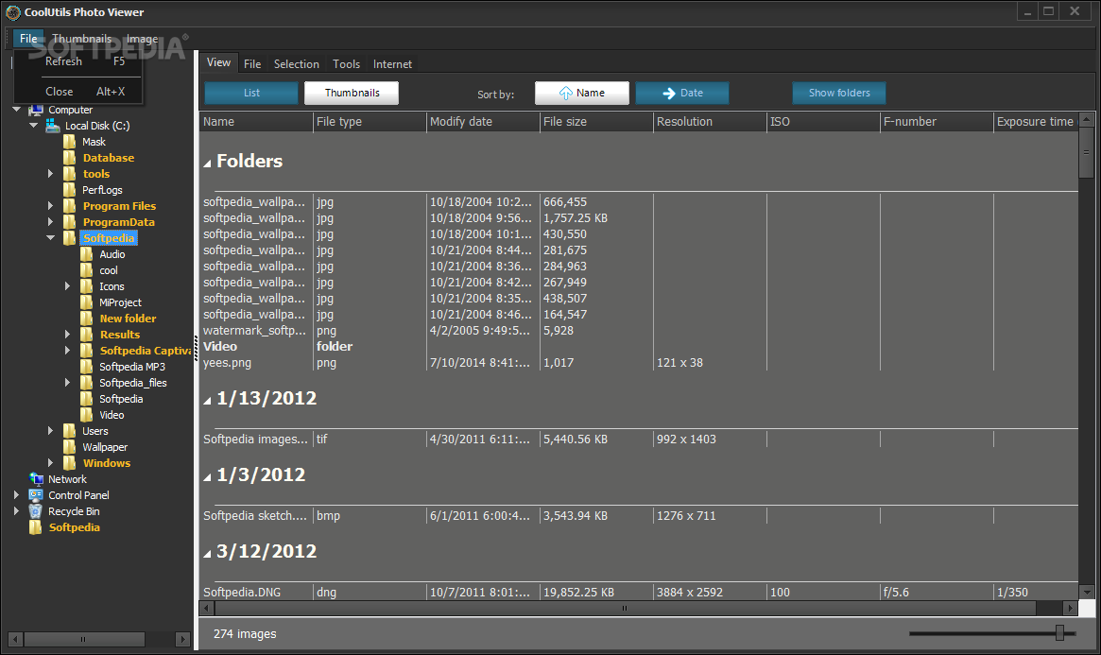Switch to the Internet tab
This screenshot has width=1101, height=655.
point(392,64)
